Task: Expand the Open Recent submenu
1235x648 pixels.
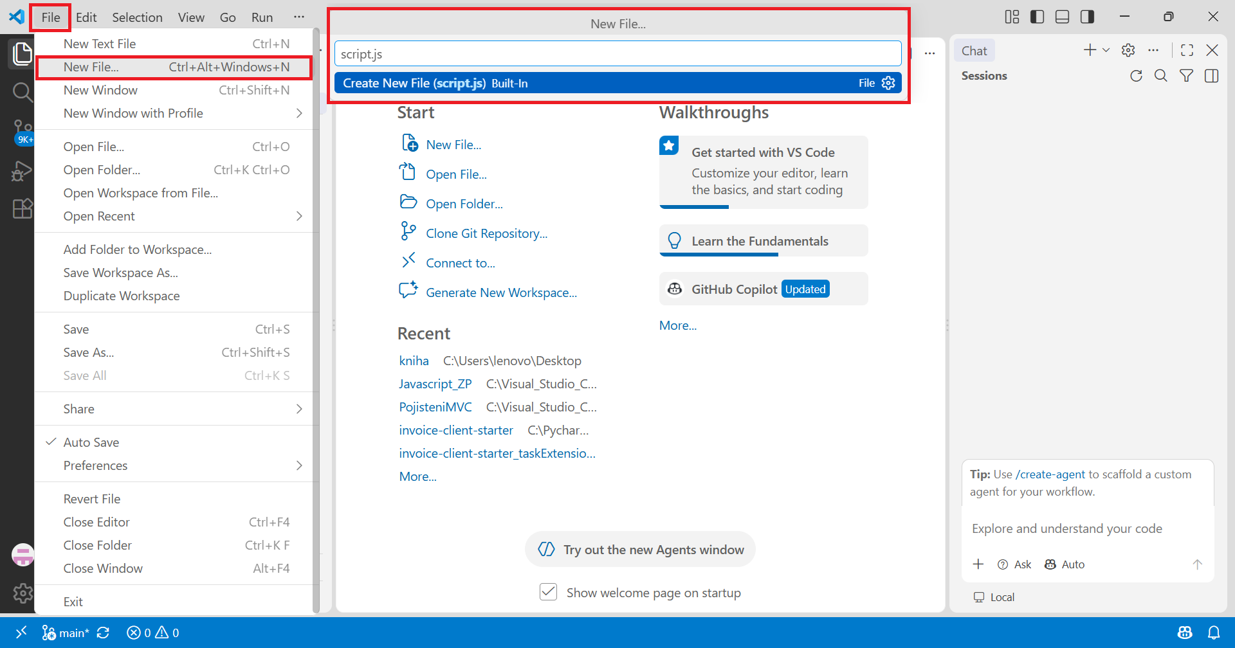Action: pyautogui.click(x=174, y=216)
